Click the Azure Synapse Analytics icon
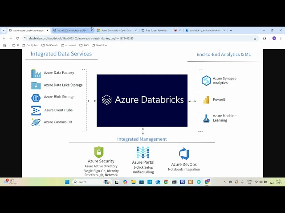The width and height of the screenshot is (285, 213). coord(206,81)
